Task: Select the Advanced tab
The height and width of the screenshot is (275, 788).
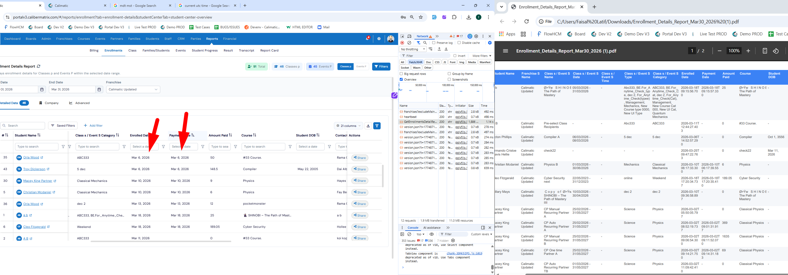Action: pyautogui.click(x=79, y=103)
